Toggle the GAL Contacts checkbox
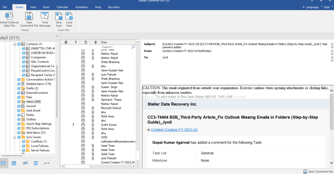Viewport: 334px width, 174px height. (23, 62)
